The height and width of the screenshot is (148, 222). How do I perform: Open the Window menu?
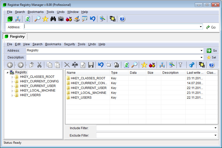pyautogui.click(x=73, y=12)
